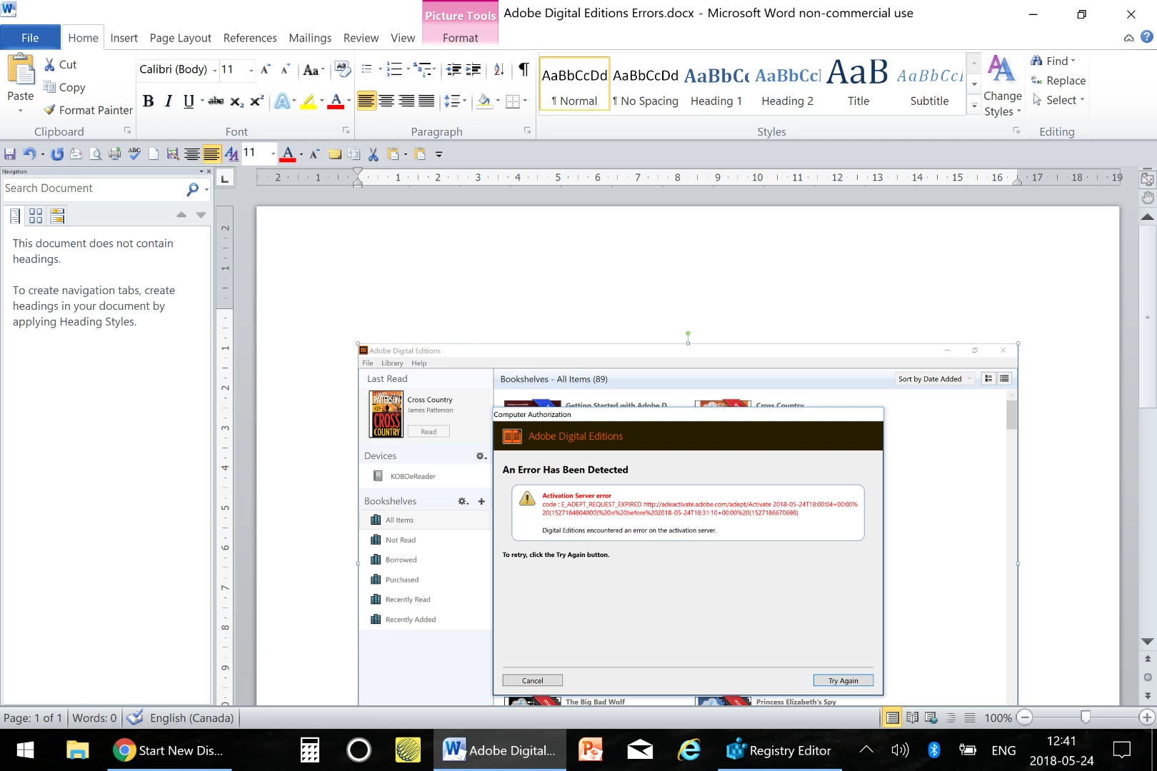
Task: Open the File tab
Action: coord(30,38)
